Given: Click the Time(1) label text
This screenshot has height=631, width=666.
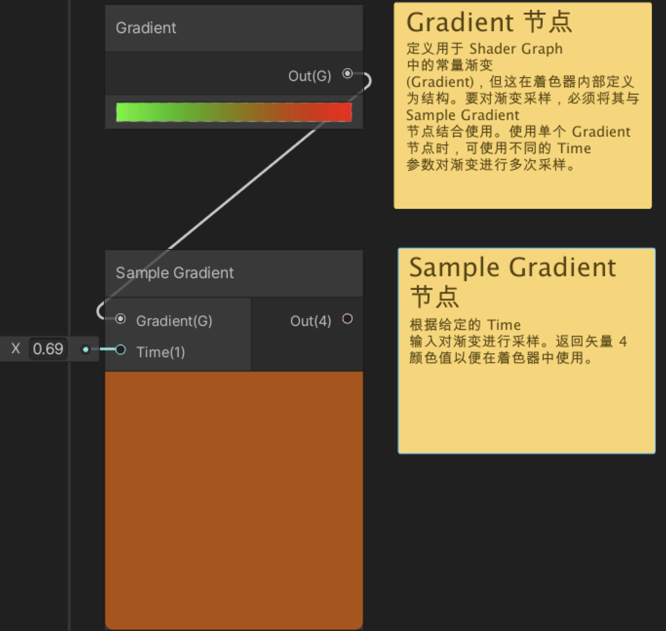Looking at the screenshot, I should [161, 351].
